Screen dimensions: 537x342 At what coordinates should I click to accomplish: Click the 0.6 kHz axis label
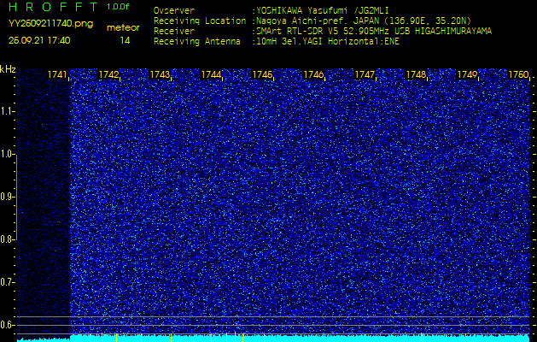7,325
